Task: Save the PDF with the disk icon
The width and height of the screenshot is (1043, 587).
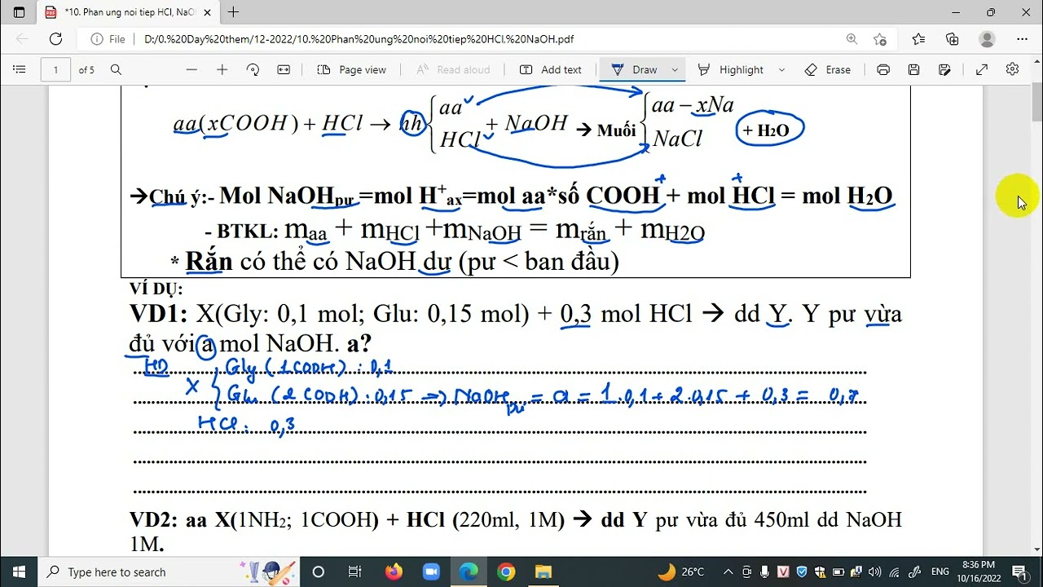Action: [x=914, y=70]
